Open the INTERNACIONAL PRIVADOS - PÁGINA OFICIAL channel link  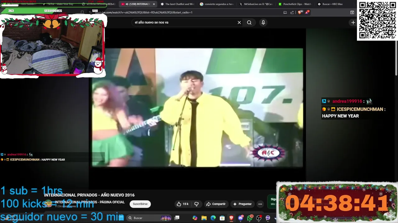[x=90, y=202]
